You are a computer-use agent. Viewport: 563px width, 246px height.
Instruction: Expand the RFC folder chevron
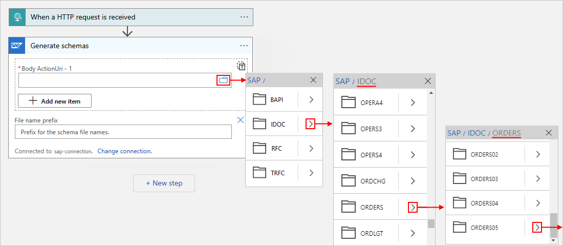pyautogui.click(x=311, y=149)
